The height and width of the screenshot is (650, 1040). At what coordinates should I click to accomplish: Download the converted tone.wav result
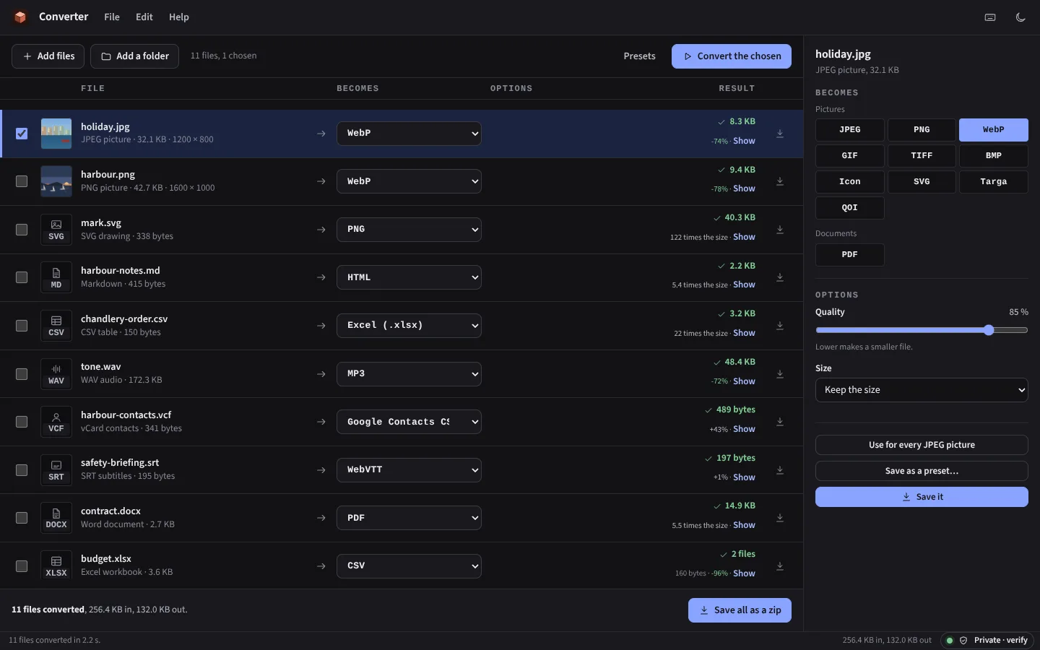[780, 374]
